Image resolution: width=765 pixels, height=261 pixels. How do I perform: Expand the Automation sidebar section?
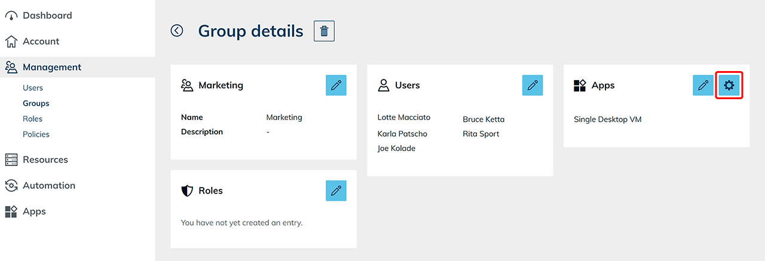coord(49,185)
